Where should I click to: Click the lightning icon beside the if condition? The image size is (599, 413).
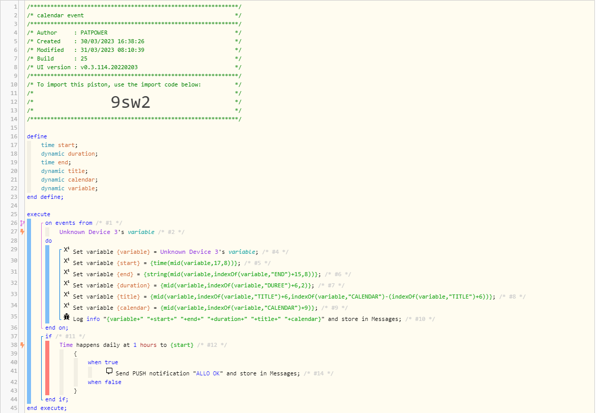click(x=21, y=345)
